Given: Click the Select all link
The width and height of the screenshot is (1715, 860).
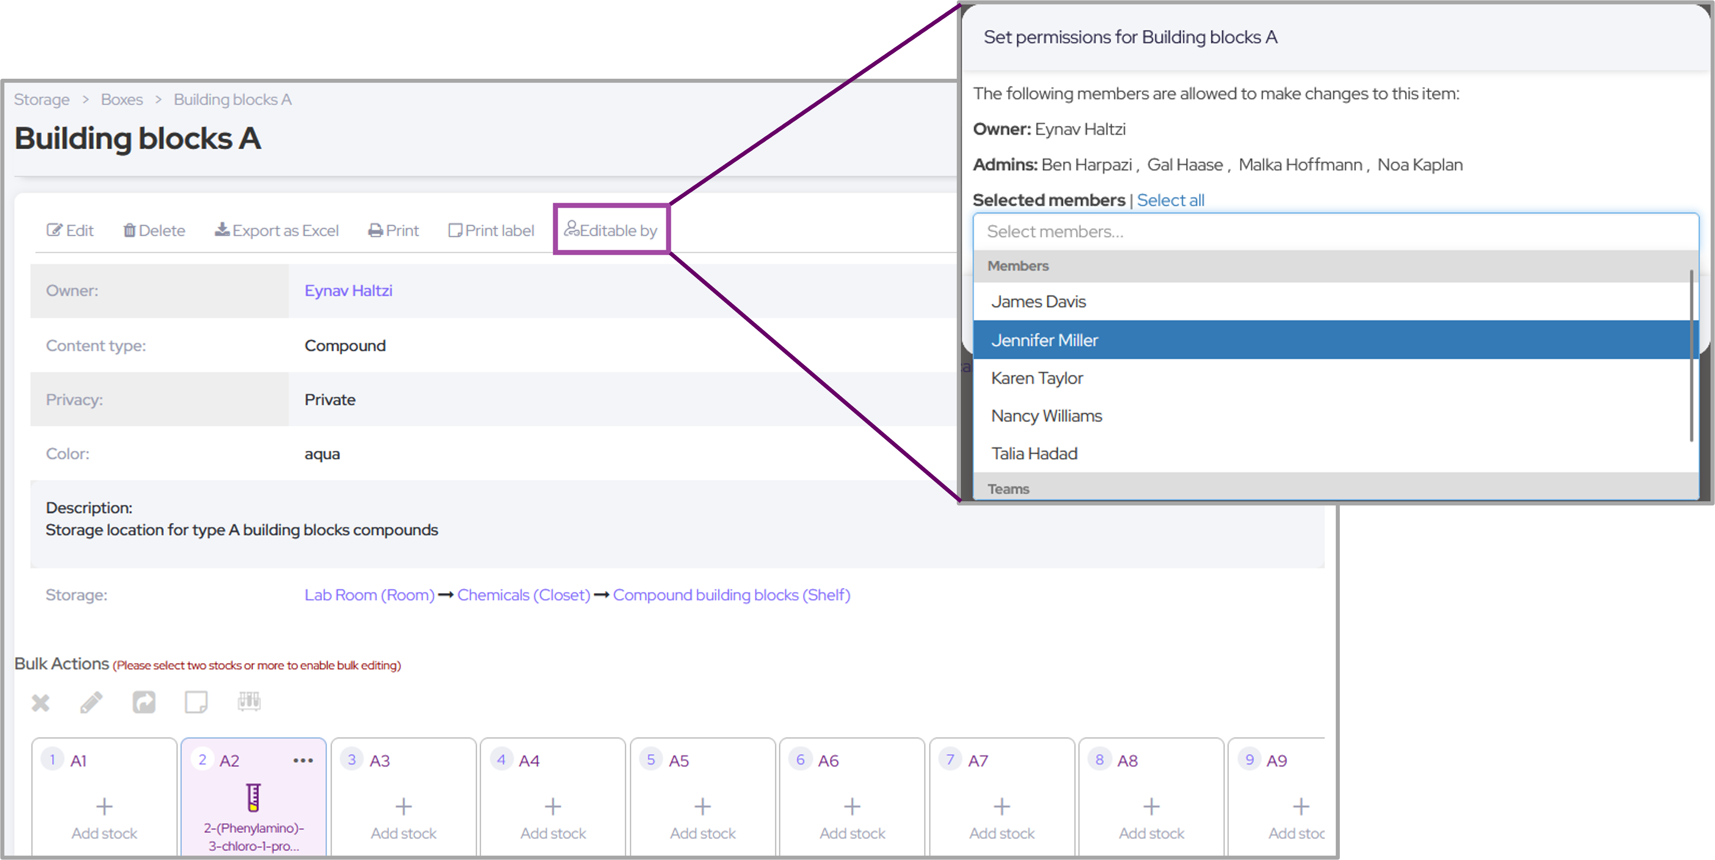Looking at the screenshot, I should [1170, 200].
